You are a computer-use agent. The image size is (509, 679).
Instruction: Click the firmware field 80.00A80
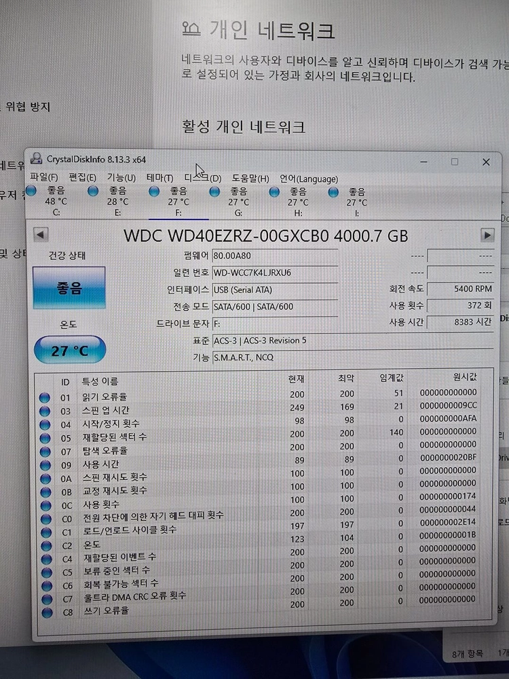275,255
